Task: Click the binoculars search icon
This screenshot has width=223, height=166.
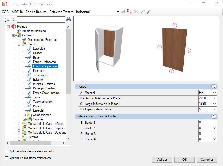Action: click(x=69, y=19)
